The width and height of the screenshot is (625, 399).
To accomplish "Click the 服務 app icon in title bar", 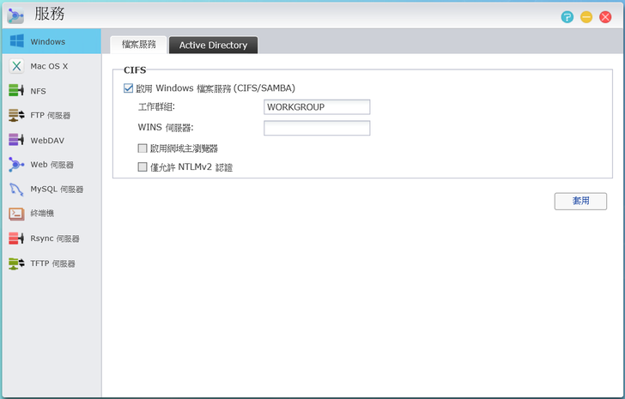I will click(15, 15).
